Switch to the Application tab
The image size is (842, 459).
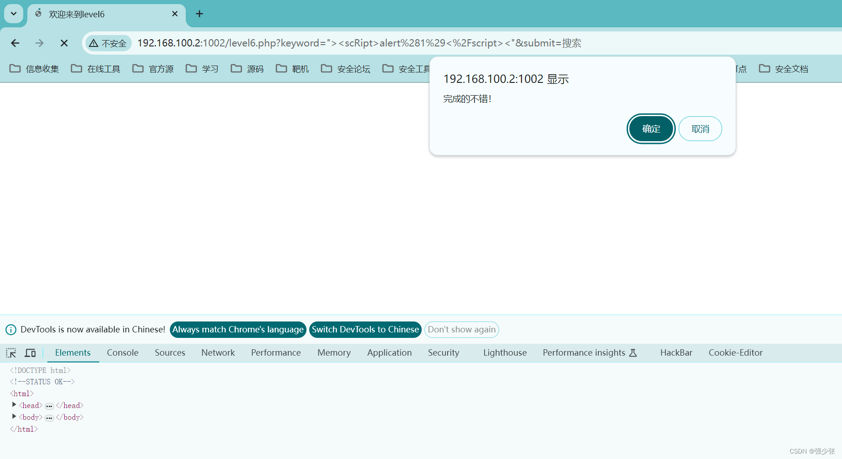[x=389, y=353]
